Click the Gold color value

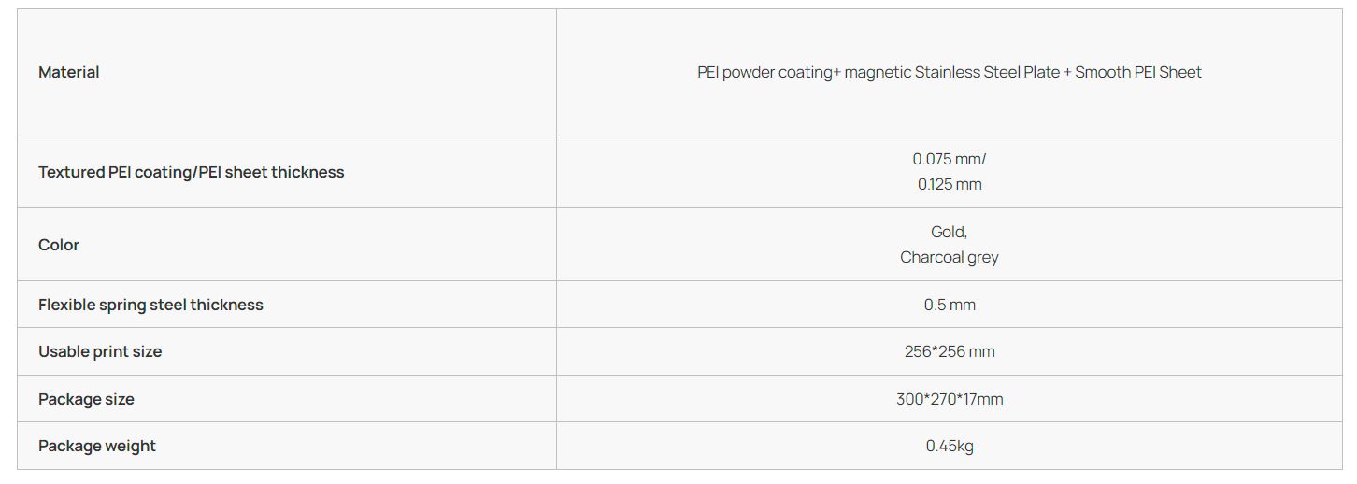[x=949, y=232]
